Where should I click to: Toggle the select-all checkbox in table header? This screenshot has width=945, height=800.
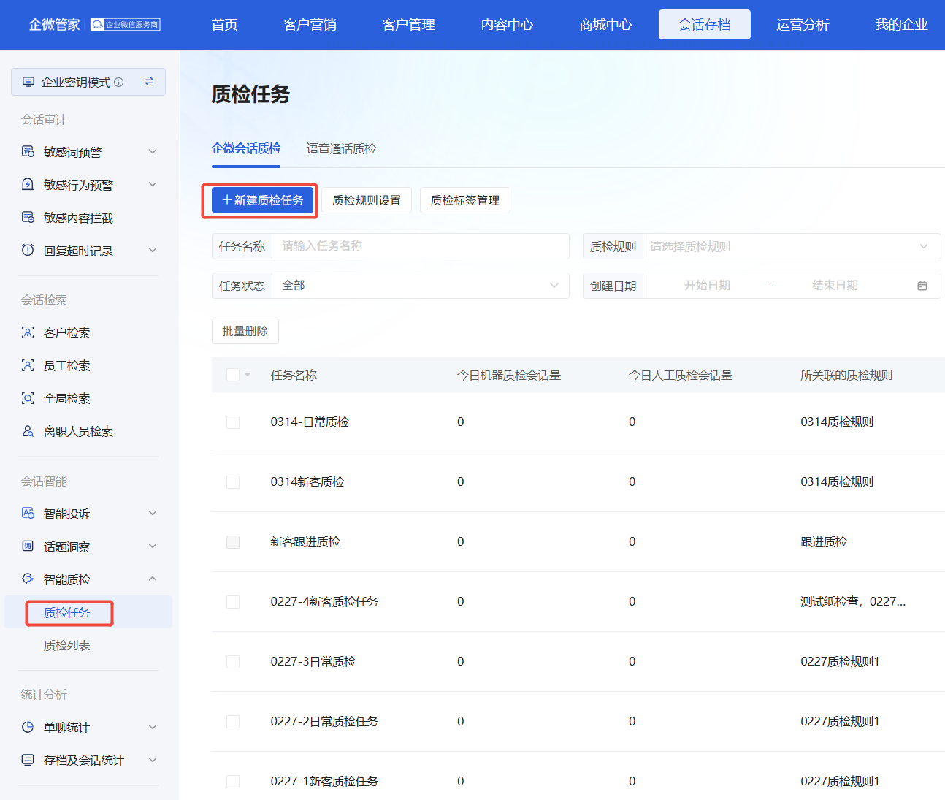[x=233, y=375]
